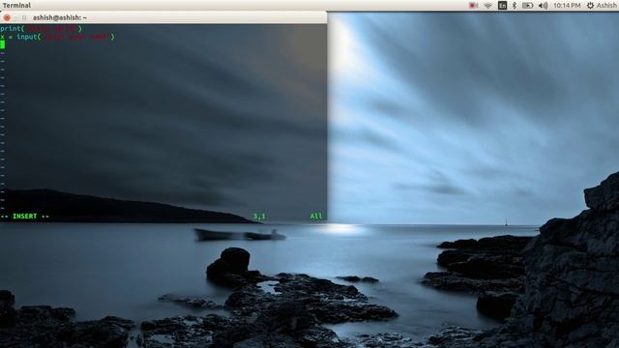Click the -- INSERT -- mode indicator
This screenshot has width=619, height=348.
[x=25, y=217]
